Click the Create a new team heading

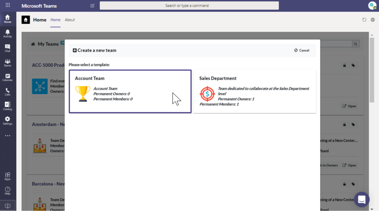[94, 50]
